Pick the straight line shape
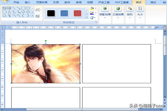167x111 pixels. tap(14, 8)
